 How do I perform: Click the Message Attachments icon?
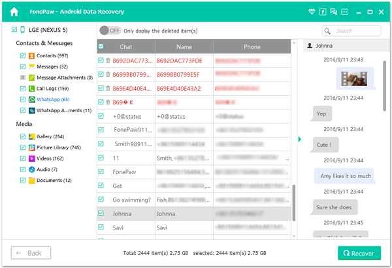pos(31,78)
